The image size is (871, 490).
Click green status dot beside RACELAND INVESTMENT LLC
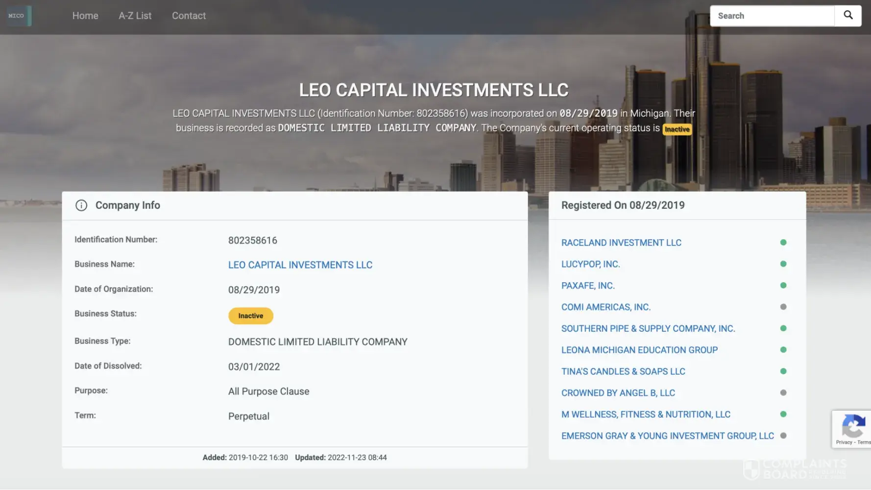(x=783, y=243)
